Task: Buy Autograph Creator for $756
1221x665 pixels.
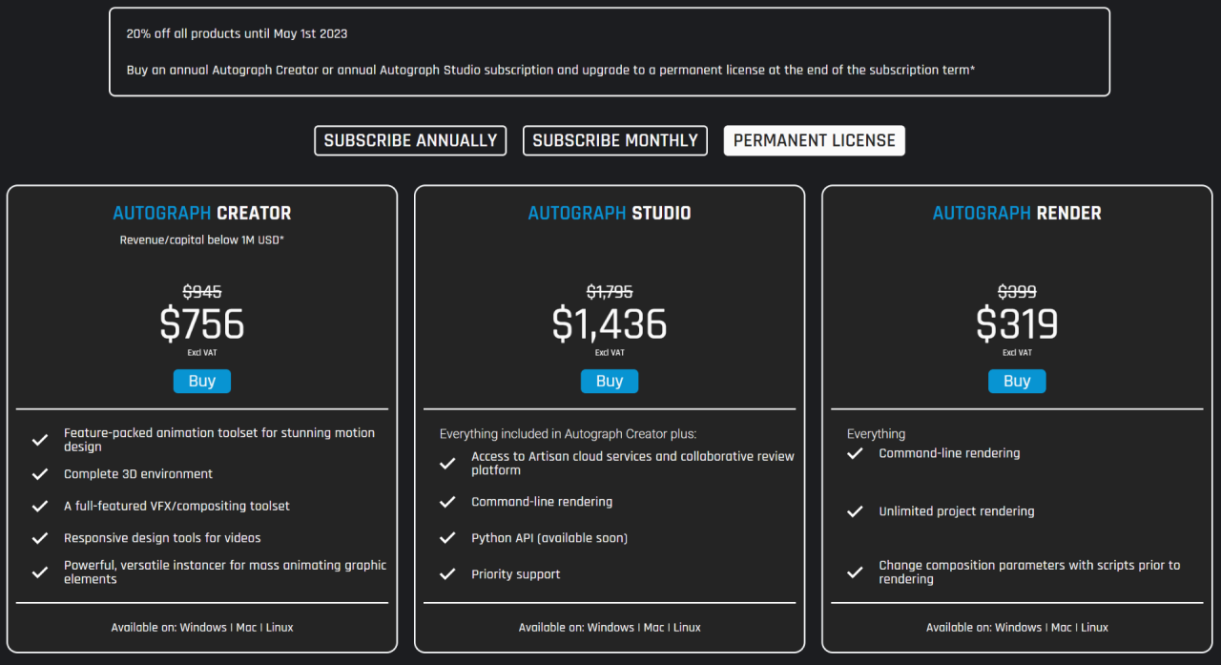Action: pos(202,381)
